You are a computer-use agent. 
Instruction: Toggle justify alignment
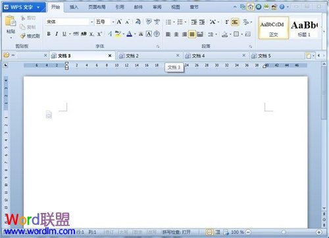(x=192, y=34)
